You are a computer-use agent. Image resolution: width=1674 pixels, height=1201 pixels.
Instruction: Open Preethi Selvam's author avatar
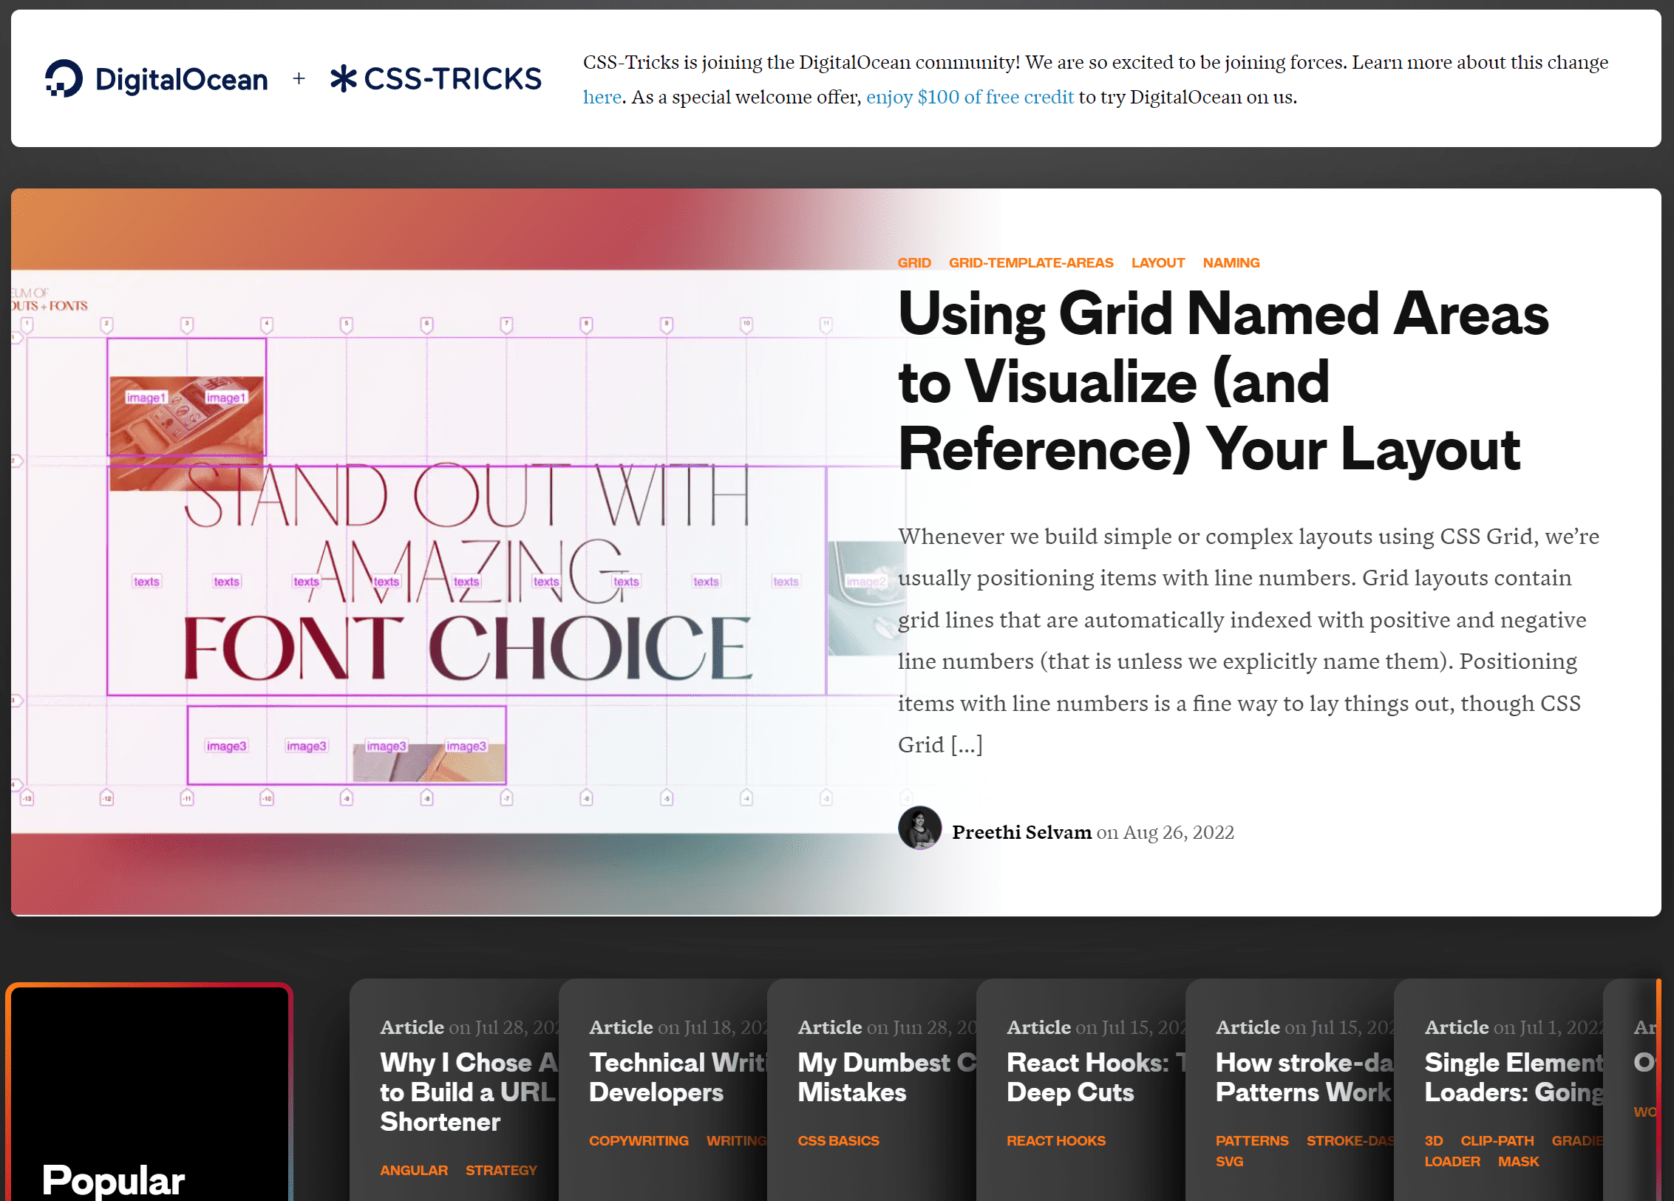[x=919, y=829]
